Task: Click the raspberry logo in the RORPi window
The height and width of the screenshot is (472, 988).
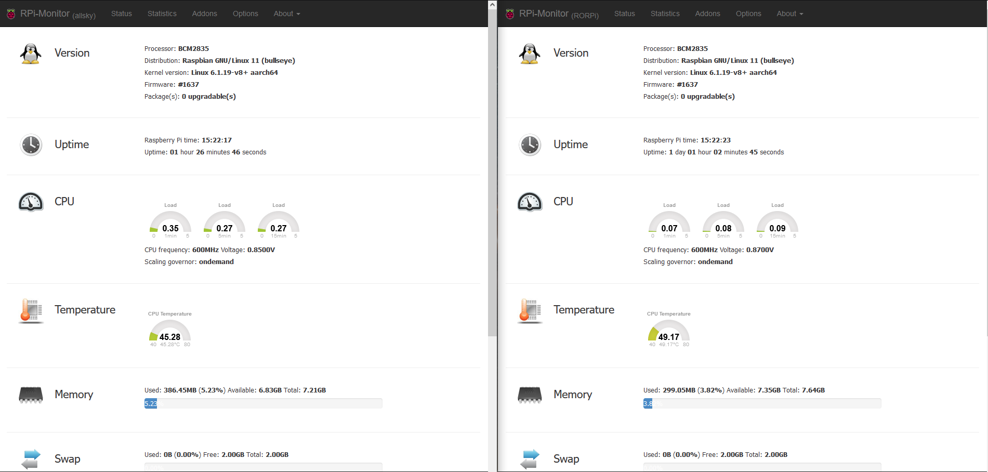Action: [x=510, y=14]
